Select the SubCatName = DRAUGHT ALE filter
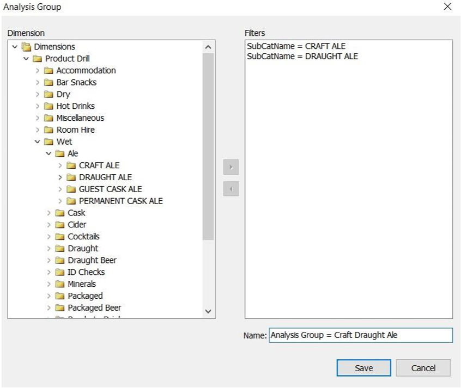This screenshot has width=461, height=388. [302, 56]
